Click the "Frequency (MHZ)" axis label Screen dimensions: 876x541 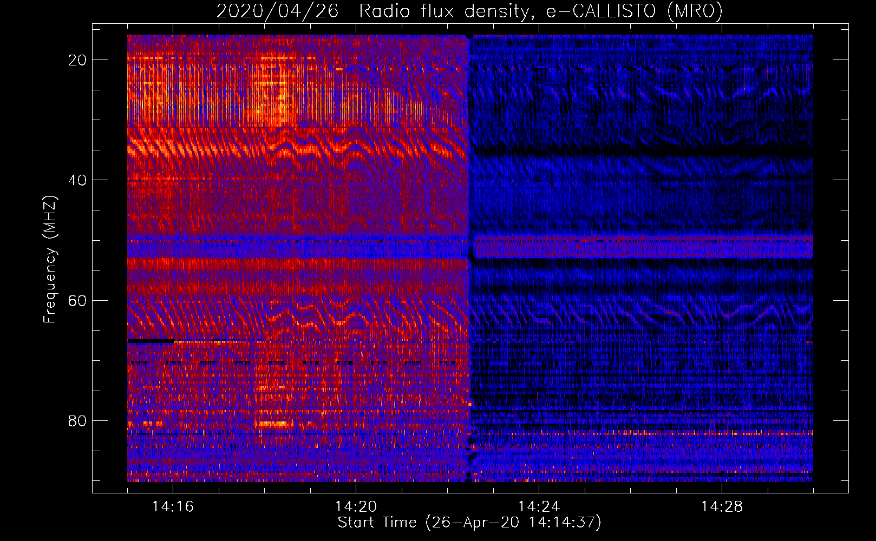50,260
